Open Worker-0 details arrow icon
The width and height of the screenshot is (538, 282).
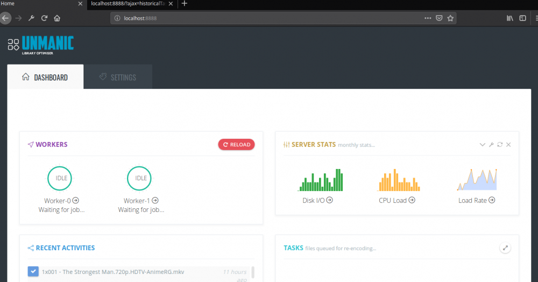[76, 200]
